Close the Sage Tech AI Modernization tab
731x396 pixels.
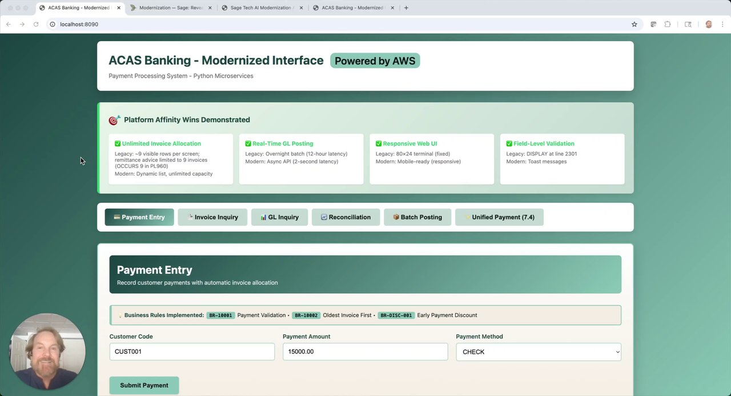301,8
